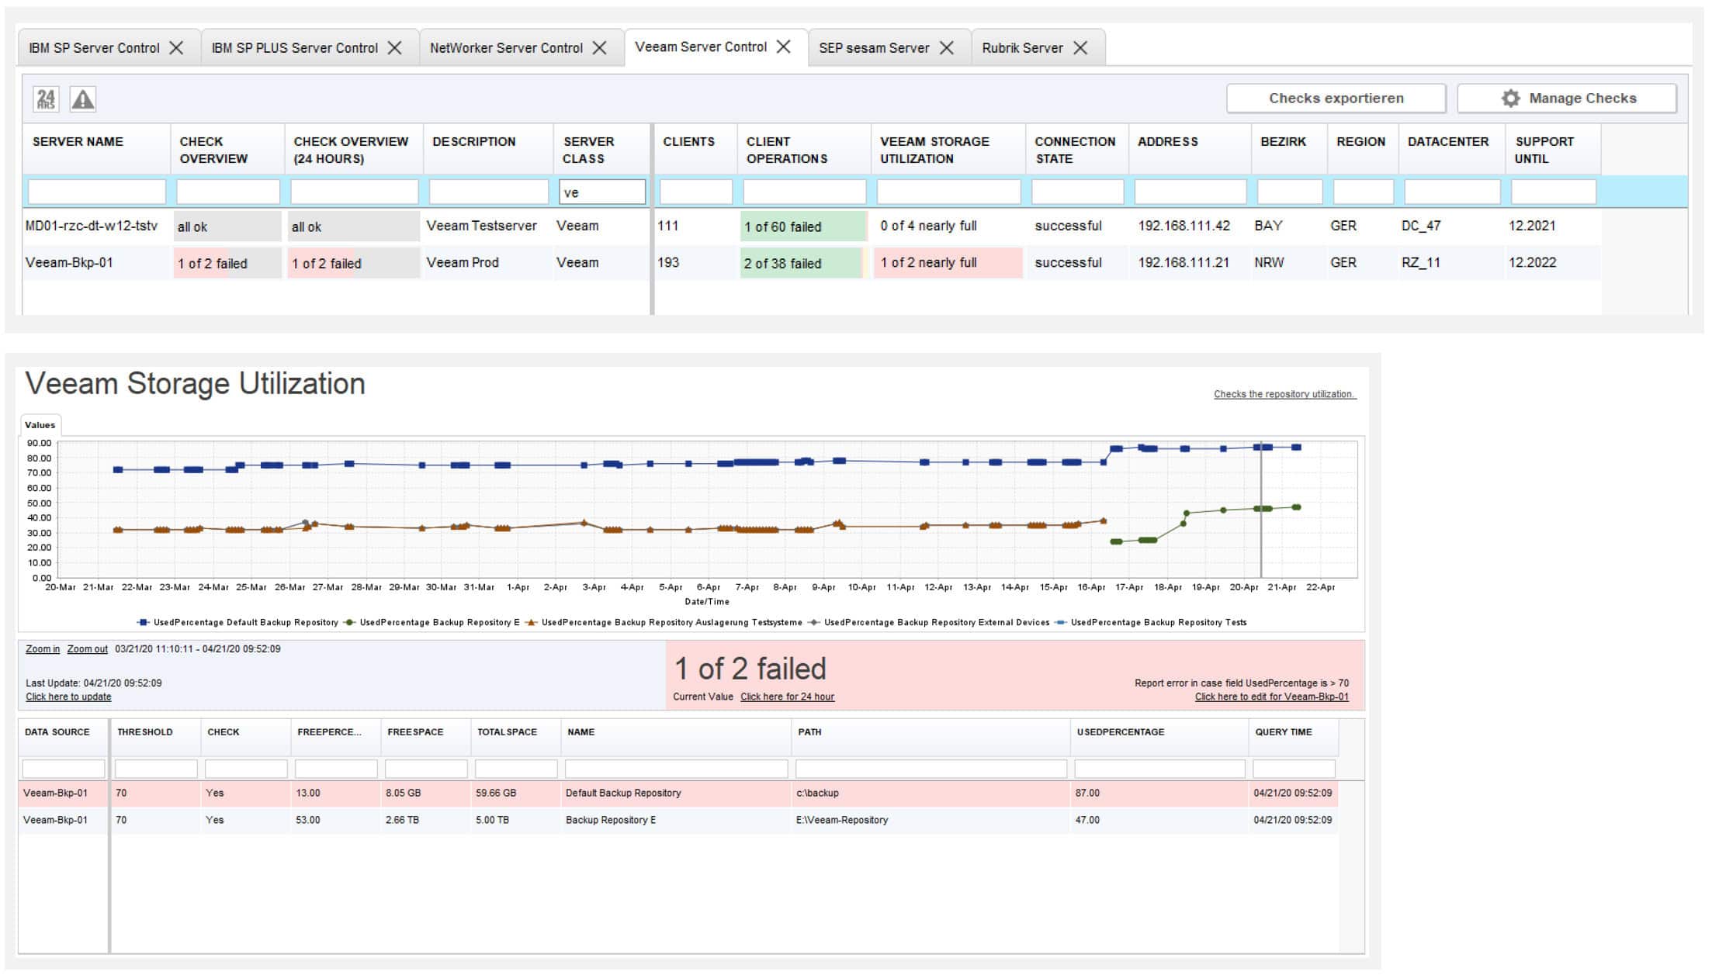
Task: Click the Zoom out link
Action: pos(87,649)
